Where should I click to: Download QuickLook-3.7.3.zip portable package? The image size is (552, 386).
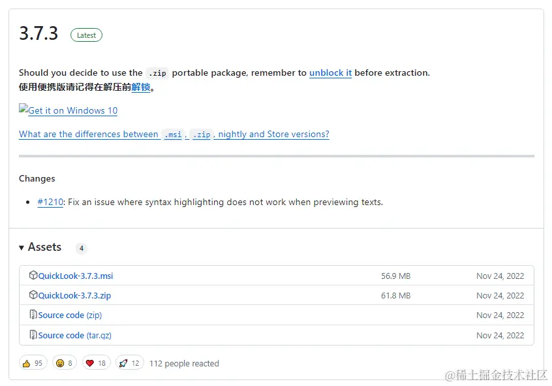click(x=74, y=296)
